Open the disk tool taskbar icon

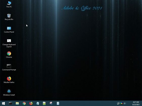[x=51, y=103]
